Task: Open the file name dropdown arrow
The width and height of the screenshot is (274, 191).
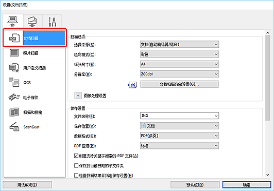Action: coord(216,116)
